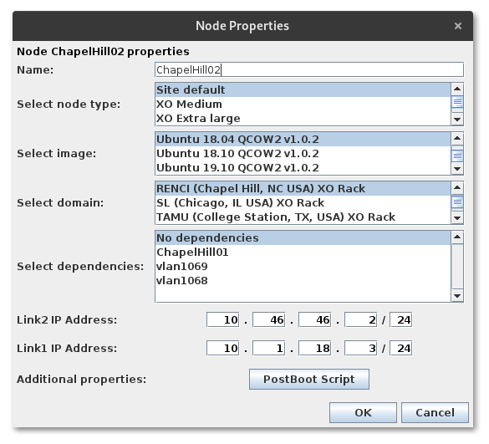This screenshot has height=444, width=489.
Task: Edit Link2 IP second octet field
Action: [x=269, y=319]
